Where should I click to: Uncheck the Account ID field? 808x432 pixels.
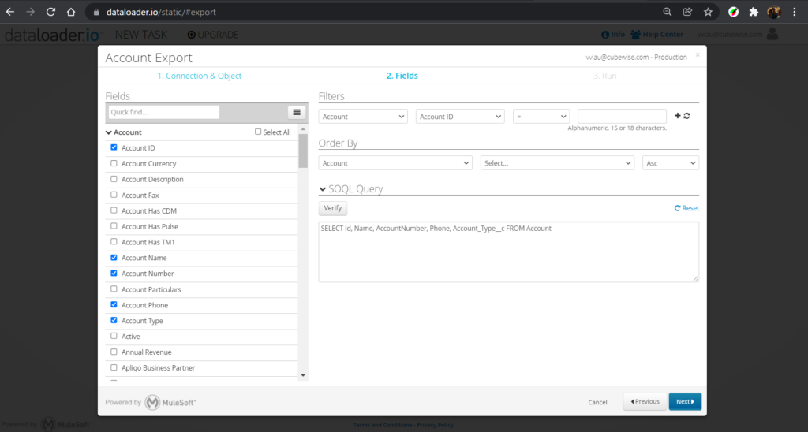pyautogui.click(x=114, y=147)
